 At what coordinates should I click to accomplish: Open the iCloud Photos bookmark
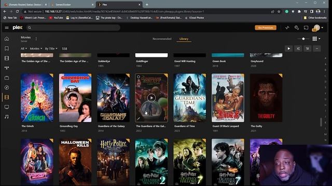pyautogui.click(x=195, y=18)
